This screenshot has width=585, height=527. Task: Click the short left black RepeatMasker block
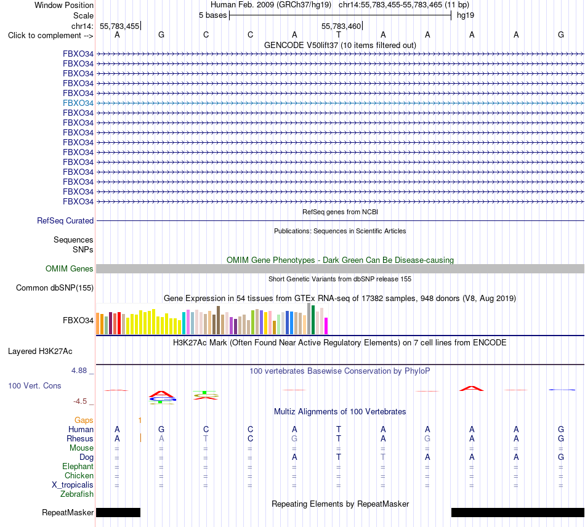[118, 512]
